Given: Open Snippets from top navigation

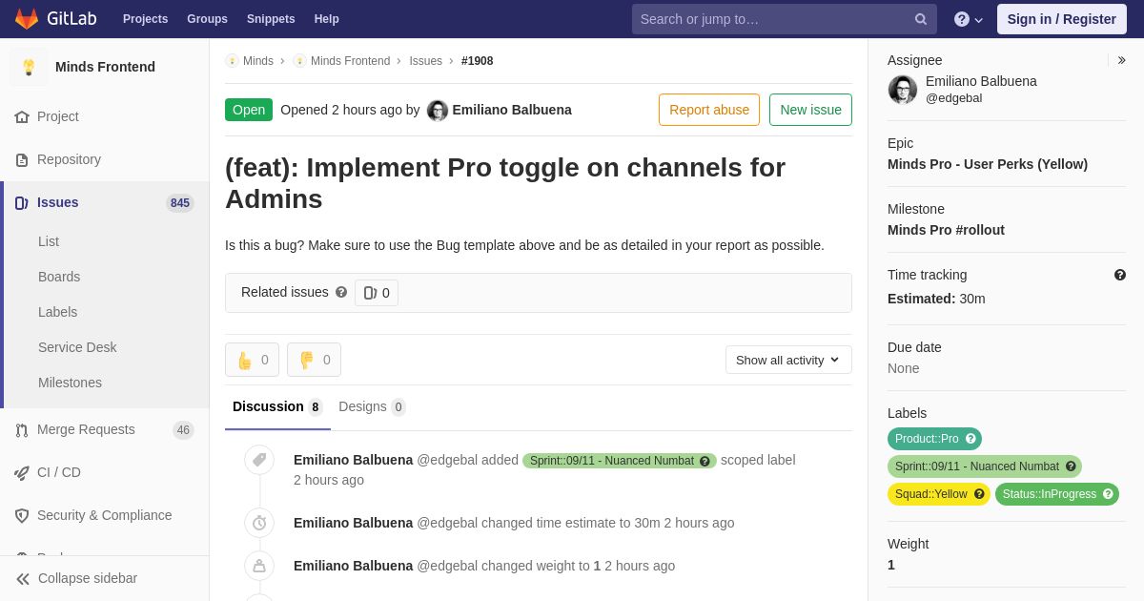Looking at the screenshot, I should point(271,19).
